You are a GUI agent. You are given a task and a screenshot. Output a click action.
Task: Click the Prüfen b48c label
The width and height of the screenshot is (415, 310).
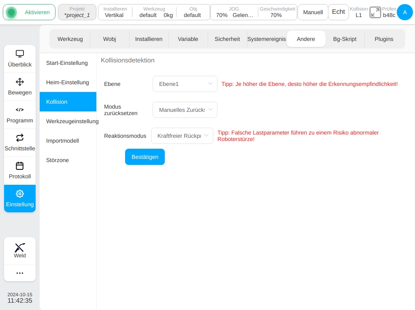point(389,12)
